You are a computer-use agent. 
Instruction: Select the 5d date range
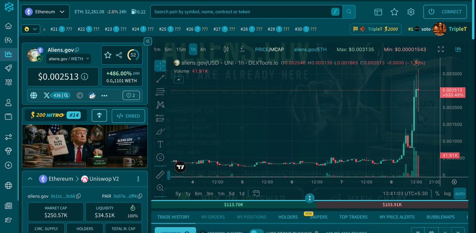[232, 193]
